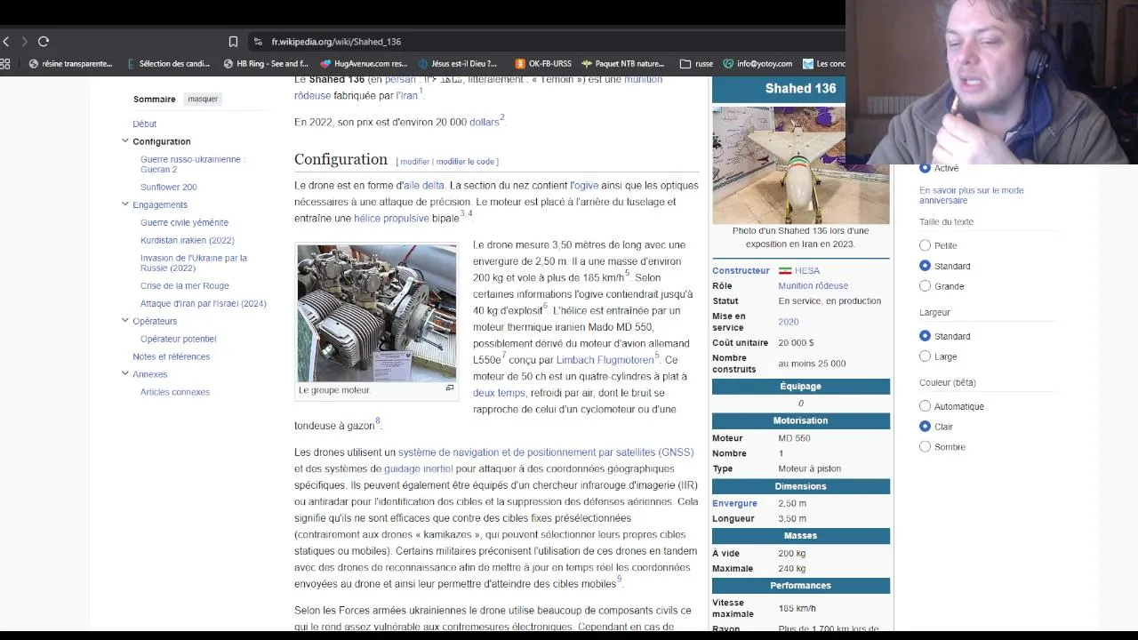1138x640 pixels.
Task: Bookmark this page with the bookmark icon
Action: 233,42
